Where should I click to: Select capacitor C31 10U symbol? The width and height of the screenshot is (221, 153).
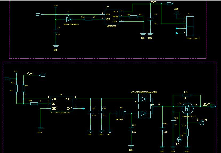click(150, 19)
